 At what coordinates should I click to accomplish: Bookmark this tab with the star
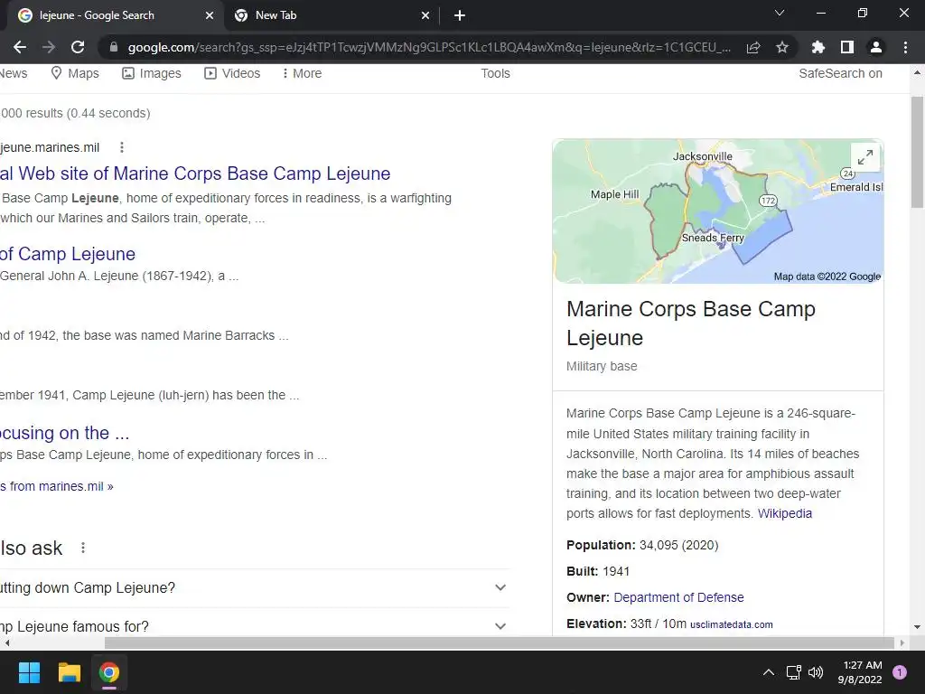pyautogui.click(x=782, y=47)
